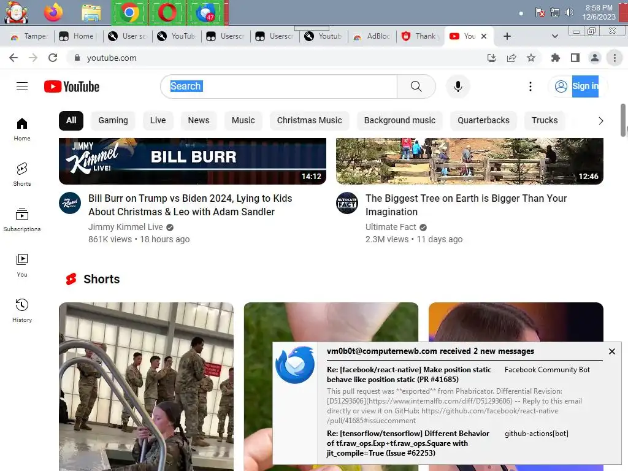Open the extensions puzzle menu
Image resolution: width=628 pixels, height=471 pixels.
pos(555,58)
